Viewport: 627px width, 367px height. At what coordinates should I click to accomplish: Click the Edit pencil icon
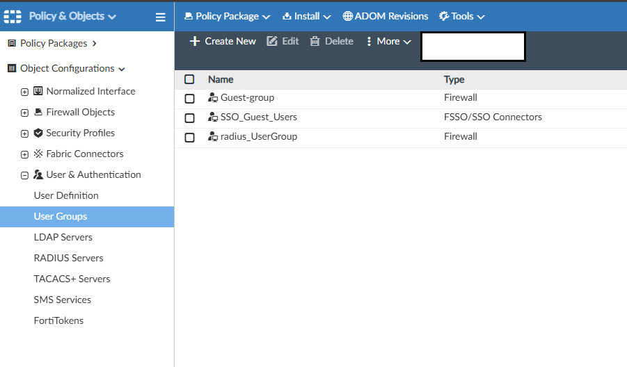pyautogui.click(x=272, y=42)
